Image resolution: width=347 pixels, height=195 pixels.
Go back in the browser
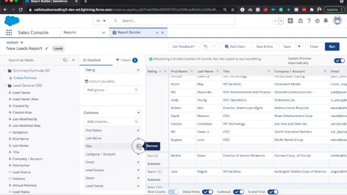[5, 10]
